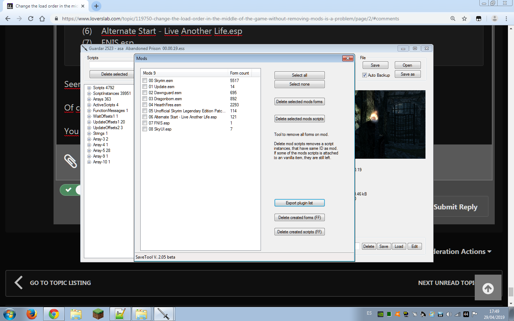Select the Change the load order browser tab
Viewport: 514px width, 321px height.
[x=46, y=6]
